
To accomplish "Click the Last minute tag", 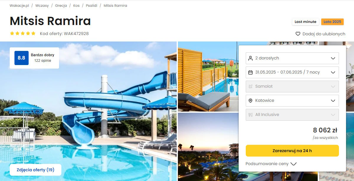I will 305,22.
